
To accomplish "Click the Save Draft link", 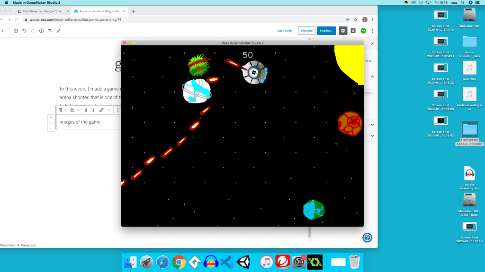I will tap(285, 31).
